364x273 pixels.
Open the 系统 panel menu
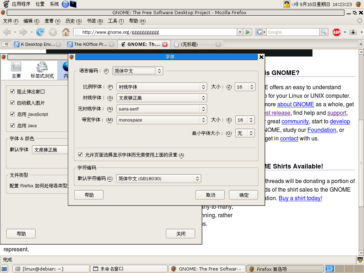point(54,4)
